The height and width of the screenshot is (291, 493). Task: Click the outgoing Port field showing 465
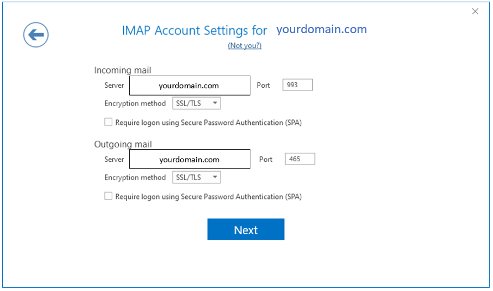point(300,159)
